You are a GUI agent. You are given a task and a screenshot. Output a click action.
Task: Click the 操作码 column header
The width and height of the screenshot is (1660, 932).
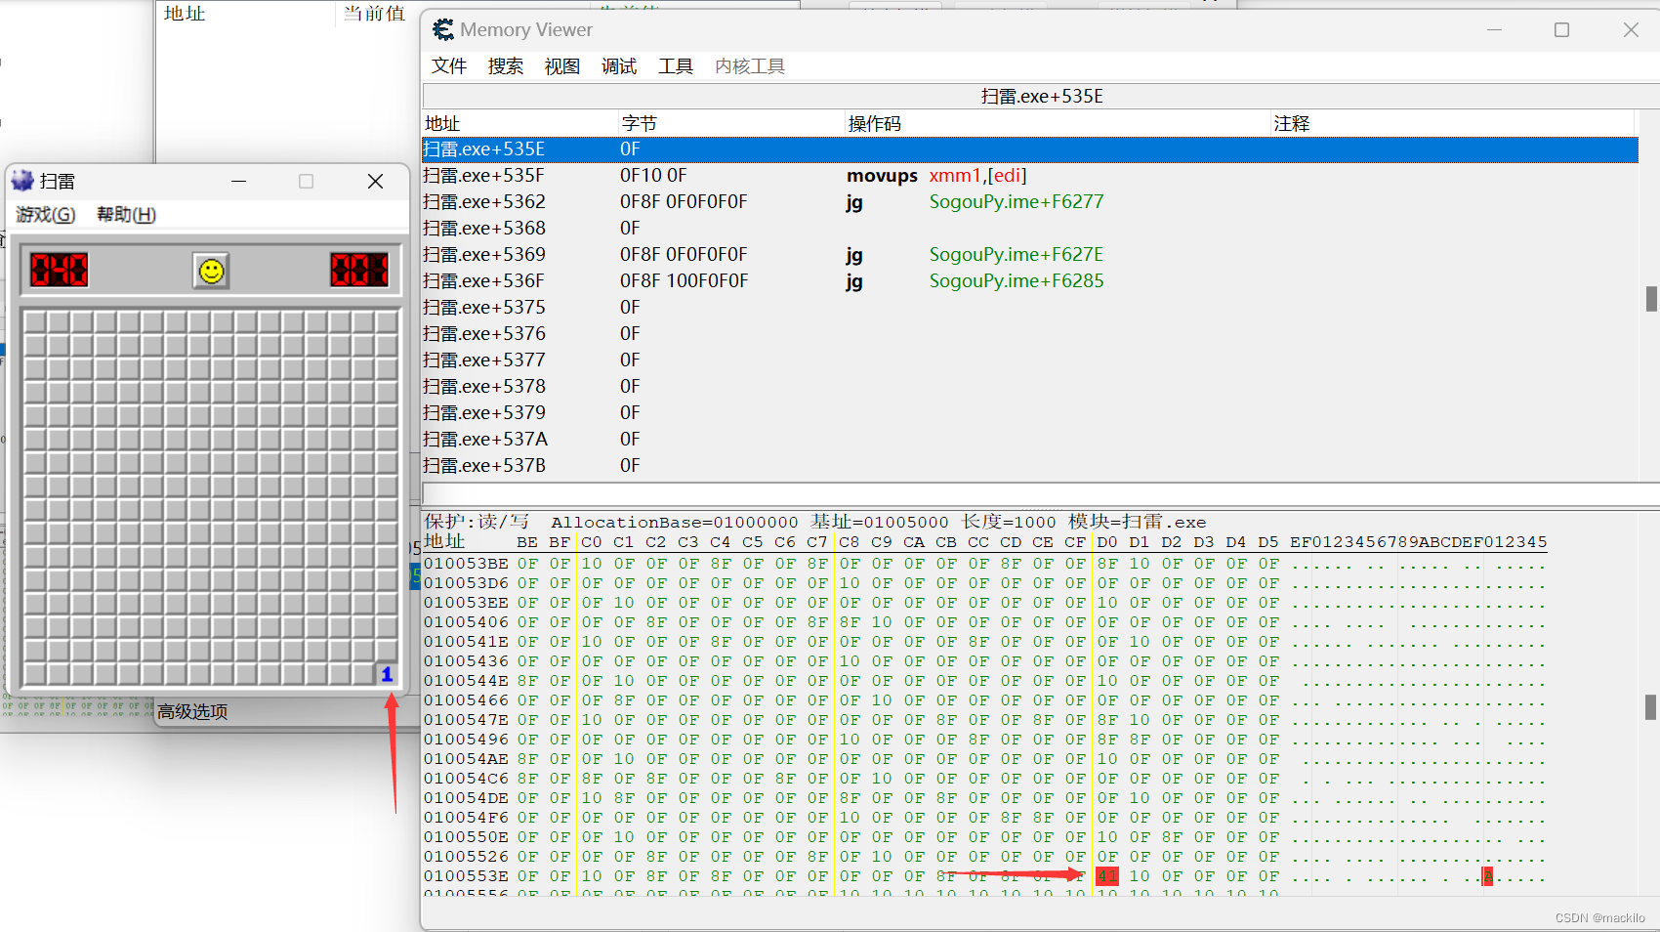(1058, 124)
